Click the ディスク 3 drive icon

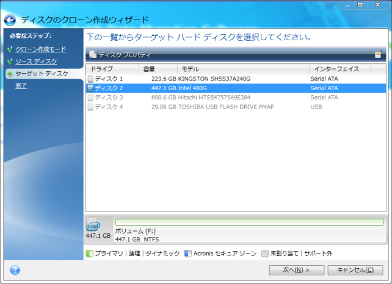[90, 98]
